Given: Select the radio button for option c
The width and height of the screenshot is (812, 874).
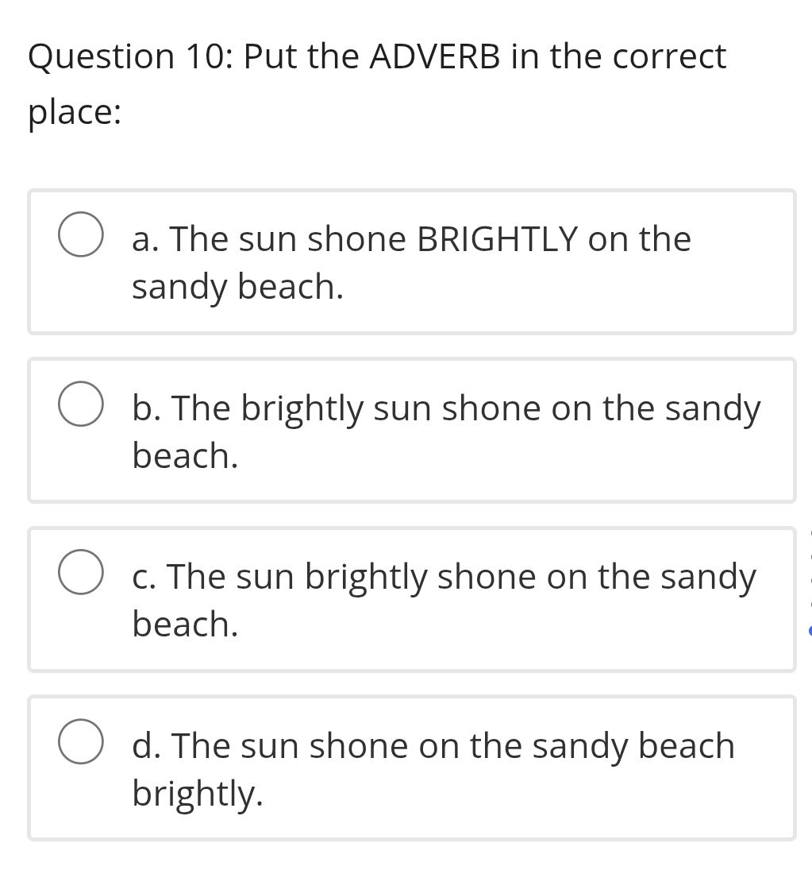Looking at the screenshot, I should click(80, 570).
